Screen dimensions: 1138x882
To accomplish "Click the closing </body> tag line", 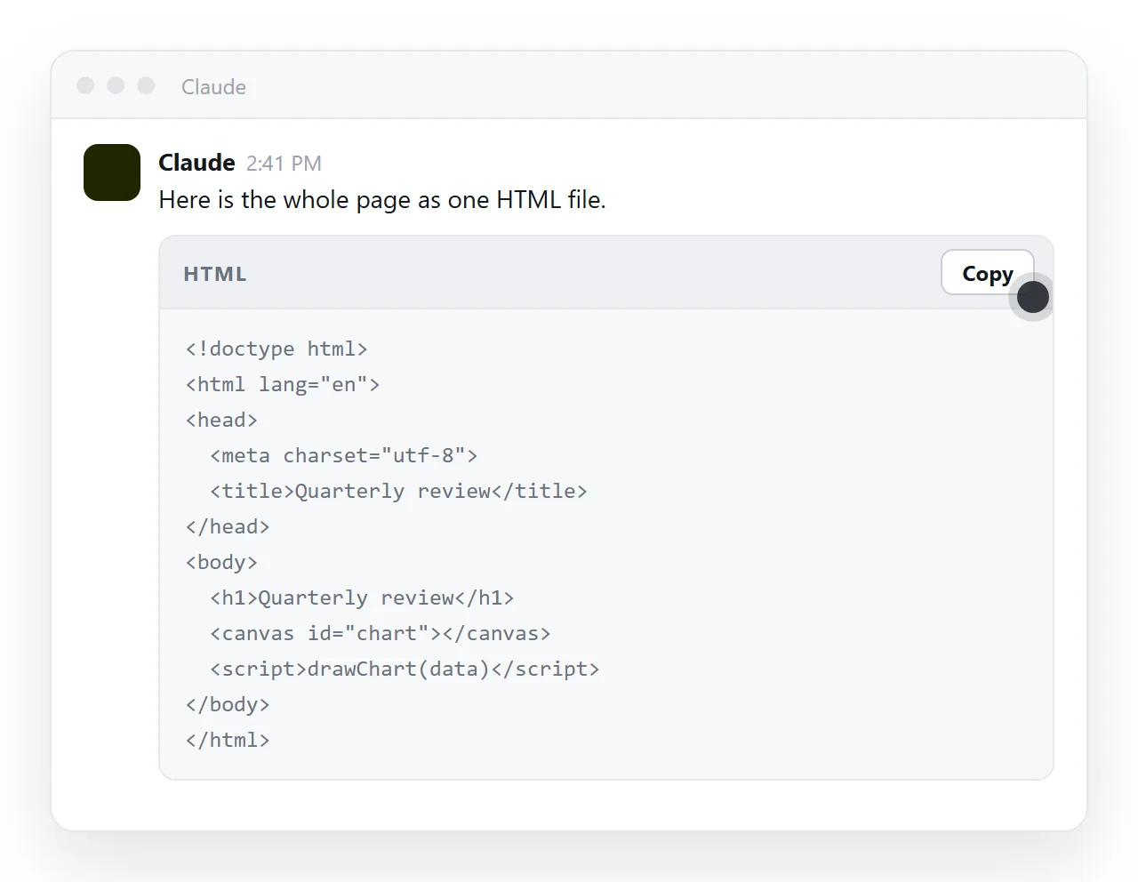I will pyautogui.click(x=228, y=704).
